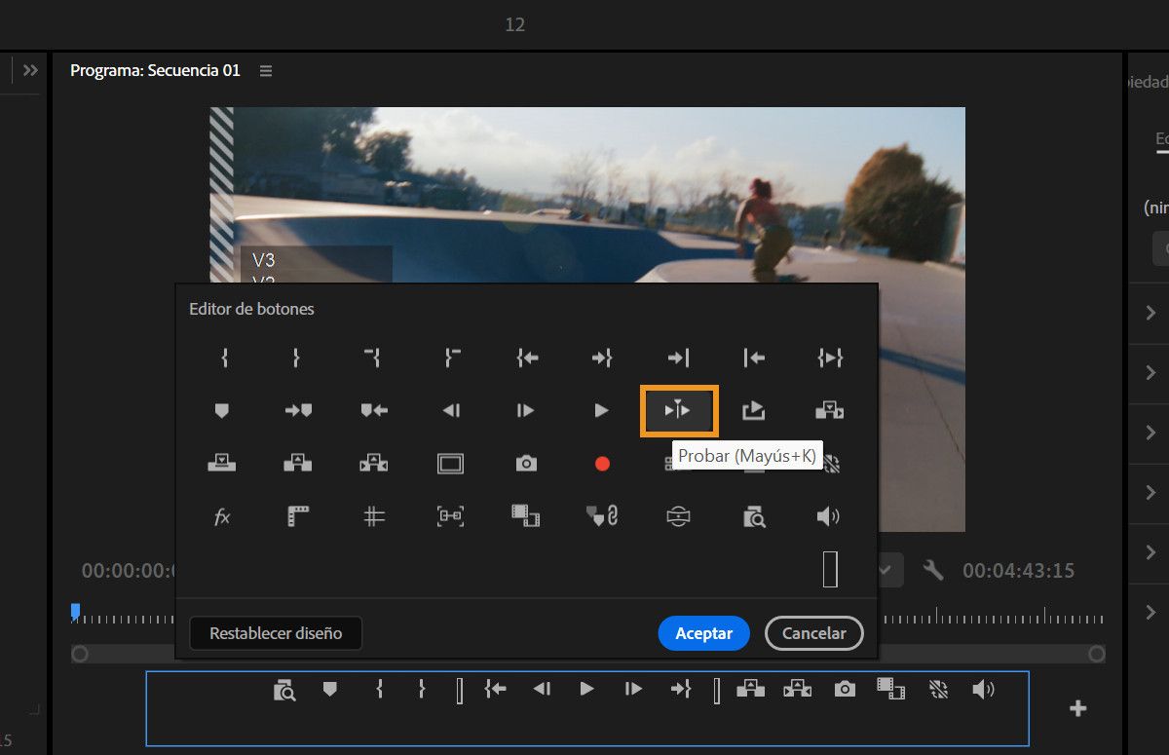Click Go to Out in transport bar
This screenshot has width=1169, height=755.
coord(681,690)
